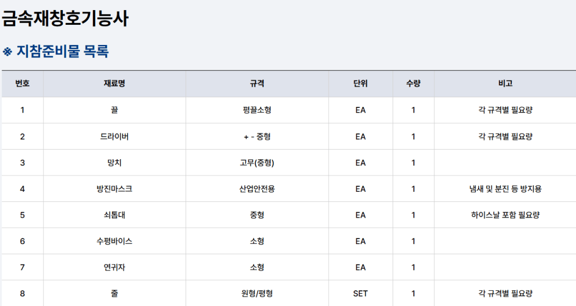Click the 번호 column header
Image resolution: width=576 pixels, height=306 pixels.
pos(22,83)
